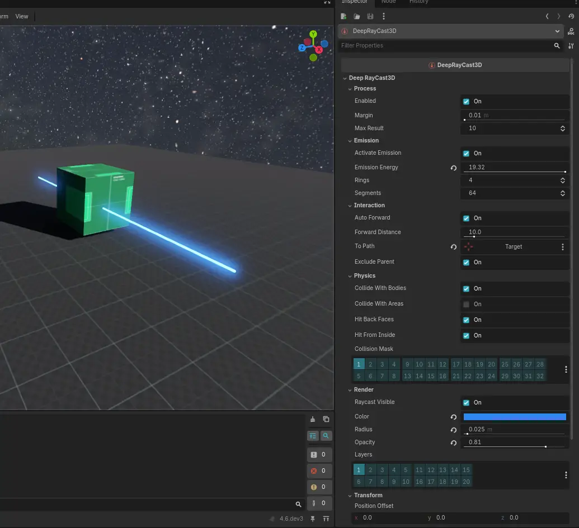This screenshot has height=528, width=579.
Task: Assign a Target in the To Path property
Action: click(x=513, y=246)
